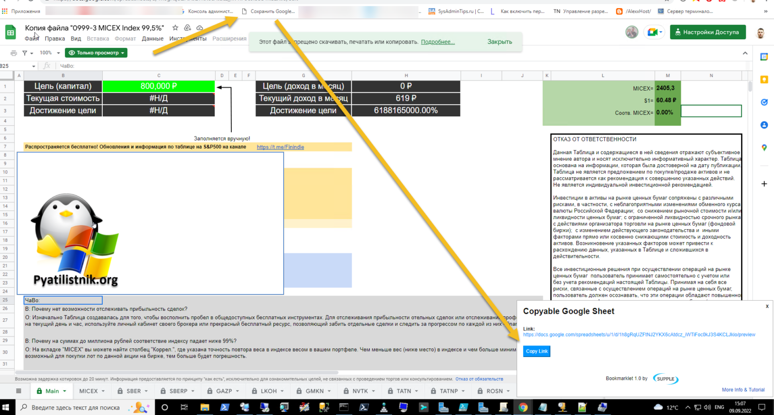Image resolution: width=774 pixels, height=415 pixels.
Task: Check the cloud save status icon
Action: [x=200, y=28]
